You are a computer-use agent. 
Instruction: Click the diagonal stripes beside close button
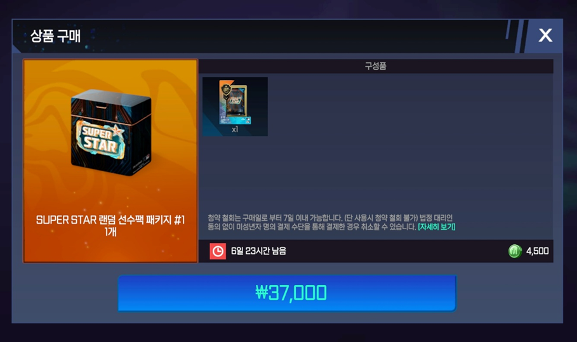[516, 36]
